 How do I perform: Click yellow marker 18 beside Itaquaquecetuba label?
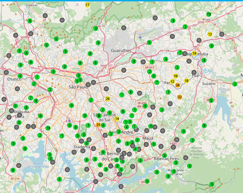coord(194,53)
